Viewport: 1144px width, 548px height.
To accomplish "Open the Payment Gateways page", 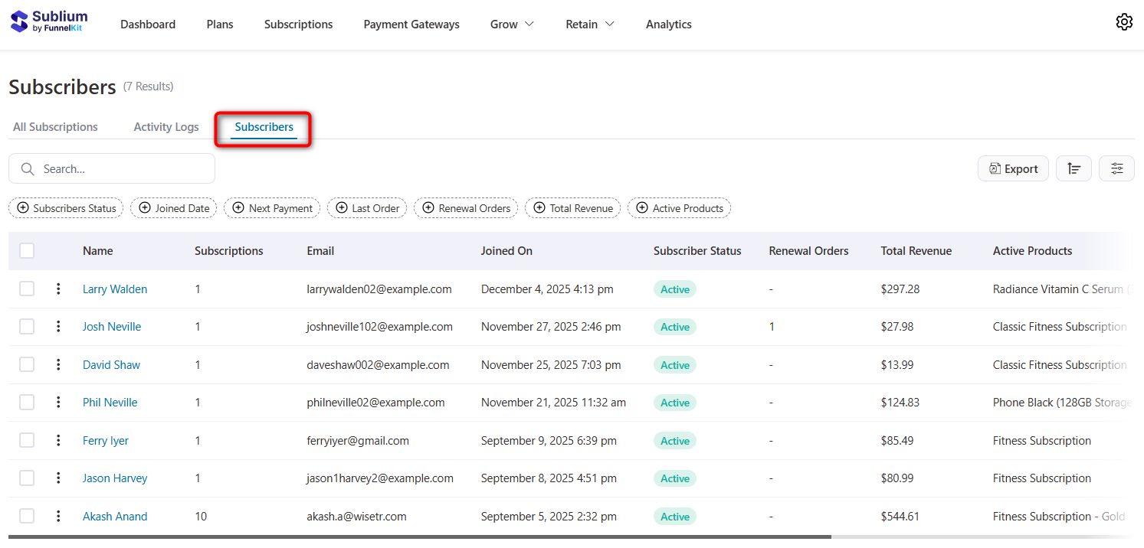I will coord(411,24).
